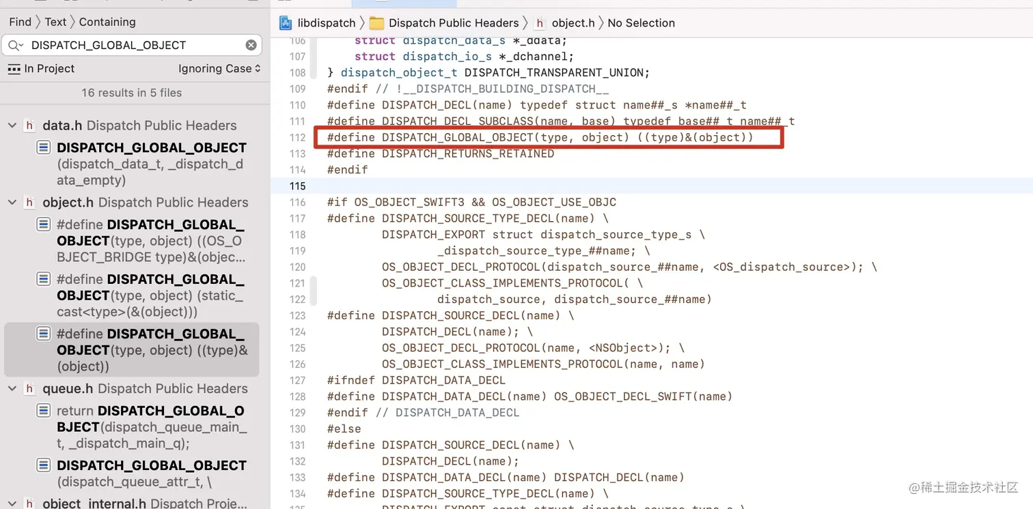Click the Dispatch Public Headers folder icon
Screen dimensions: 1033x509
[x=377, y=23]
